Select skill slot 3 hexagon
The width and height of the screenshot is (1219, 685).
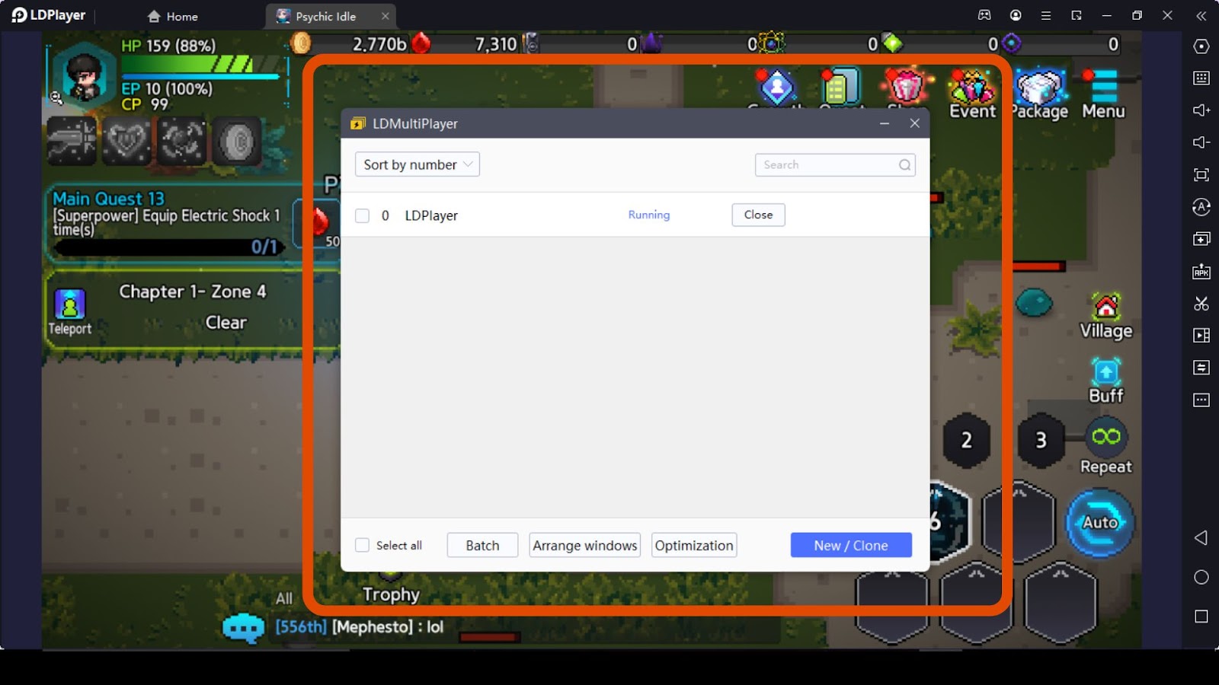click(x=1041, y=440)
